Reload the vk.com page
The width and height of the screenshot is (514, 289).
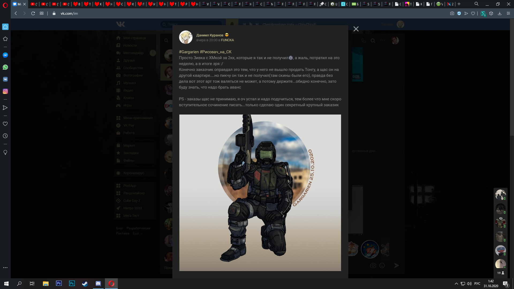(33, 13)
